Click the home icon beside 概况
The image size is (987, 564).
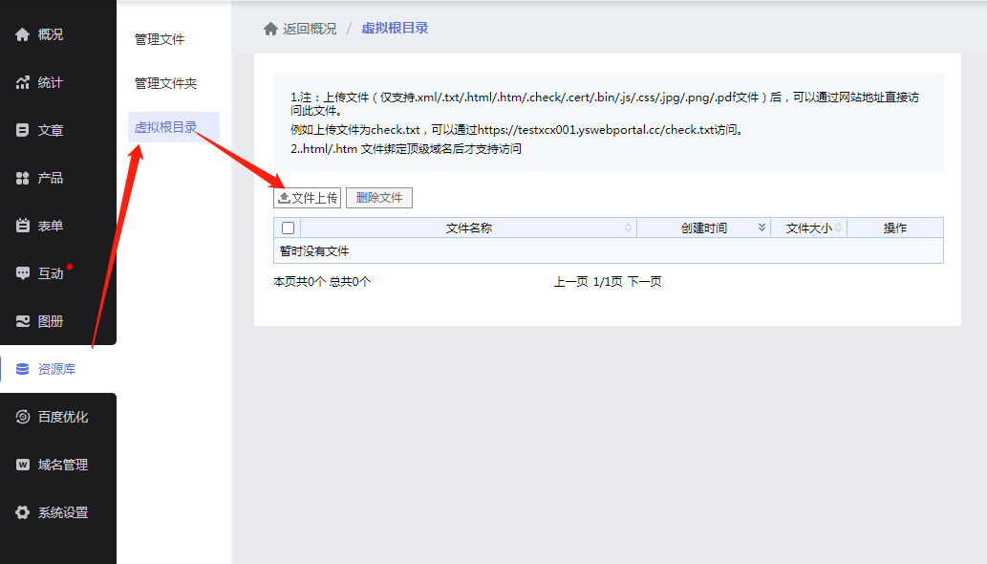tap(23, 34)
